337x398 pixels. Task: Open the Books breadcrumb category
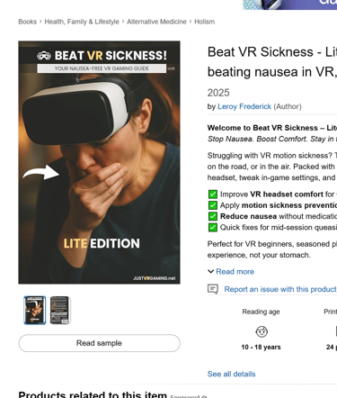click(x=28, y=22)
